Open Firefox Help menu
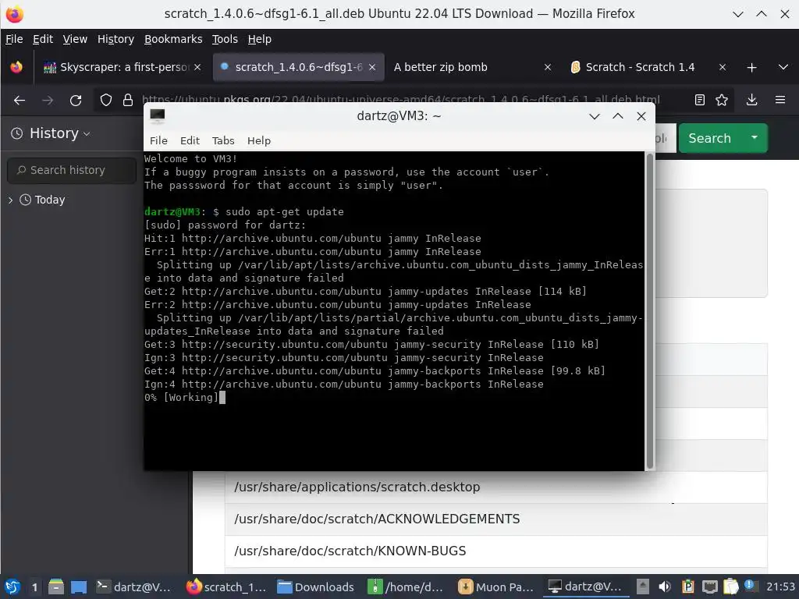 pos(259,39)
